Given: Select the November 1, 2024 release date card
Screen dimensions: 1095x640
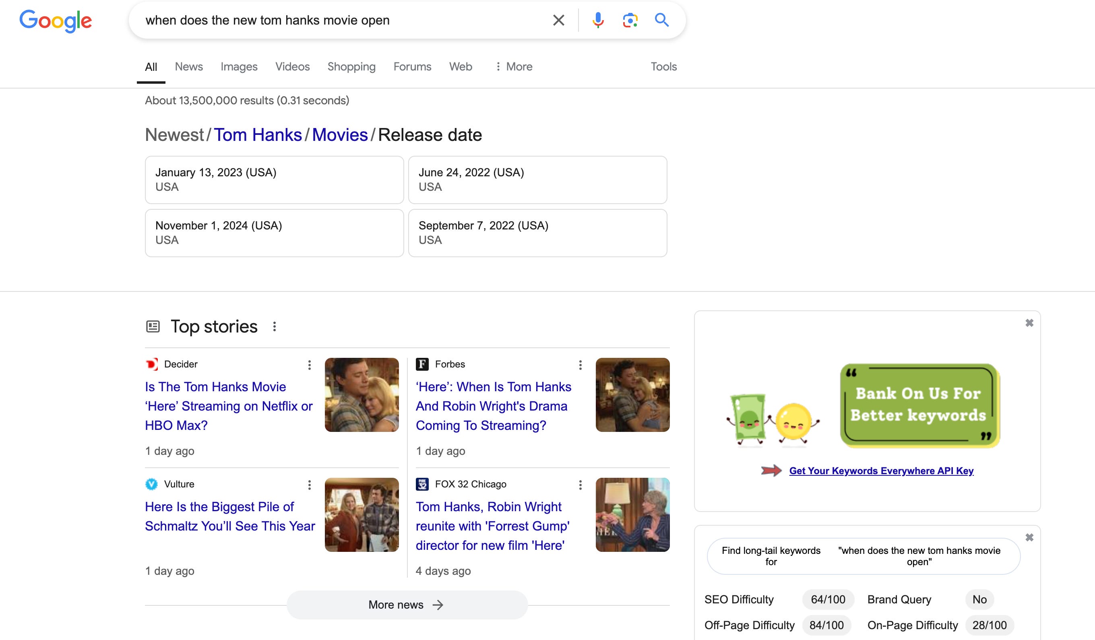Looking at the screenshot, I should tap(274, 233).
